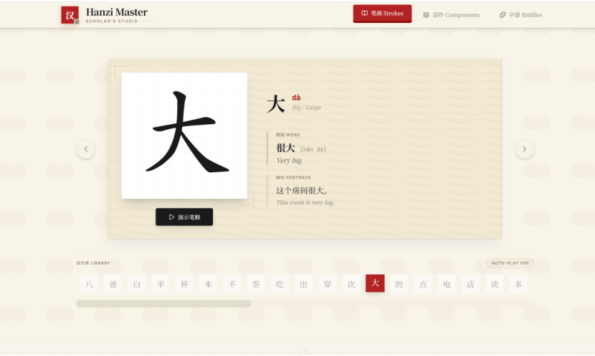Switch to the 部件 Components tab

pyautogui.click(x=451, y=15)
